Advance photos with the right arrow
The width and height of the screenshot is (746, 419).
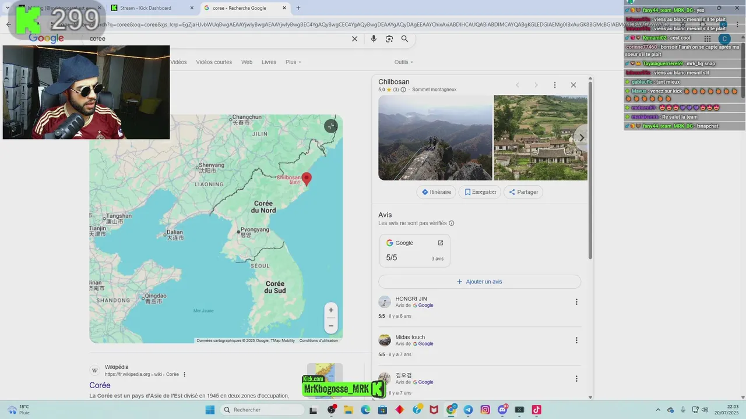coord(580,138)
